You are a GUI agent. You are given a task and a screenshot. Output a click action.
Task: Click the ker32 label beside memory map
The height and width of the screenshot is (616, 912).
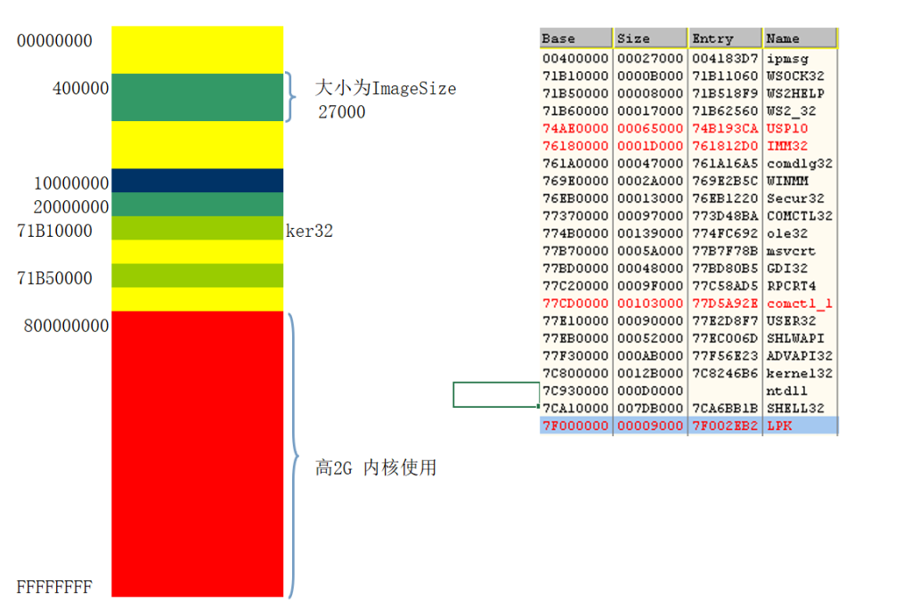tap(309, 231)
